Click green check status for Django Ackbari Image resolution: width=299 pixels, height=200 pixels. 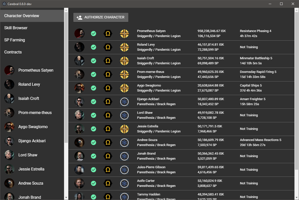pyautogui.click(x=94, y=102)
